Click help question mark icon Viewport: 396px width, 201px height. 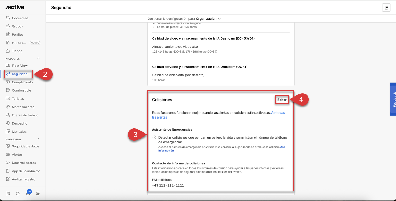18,194
